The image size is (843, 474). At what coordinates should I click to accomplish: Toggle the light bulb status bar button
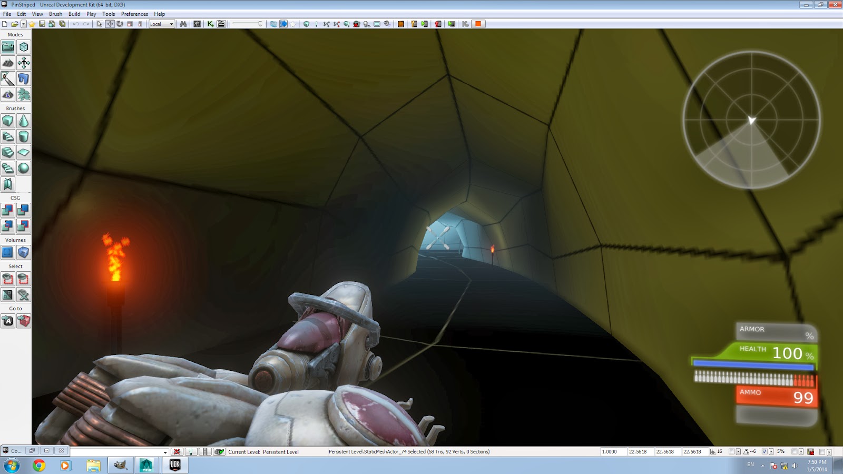point(191,452)
